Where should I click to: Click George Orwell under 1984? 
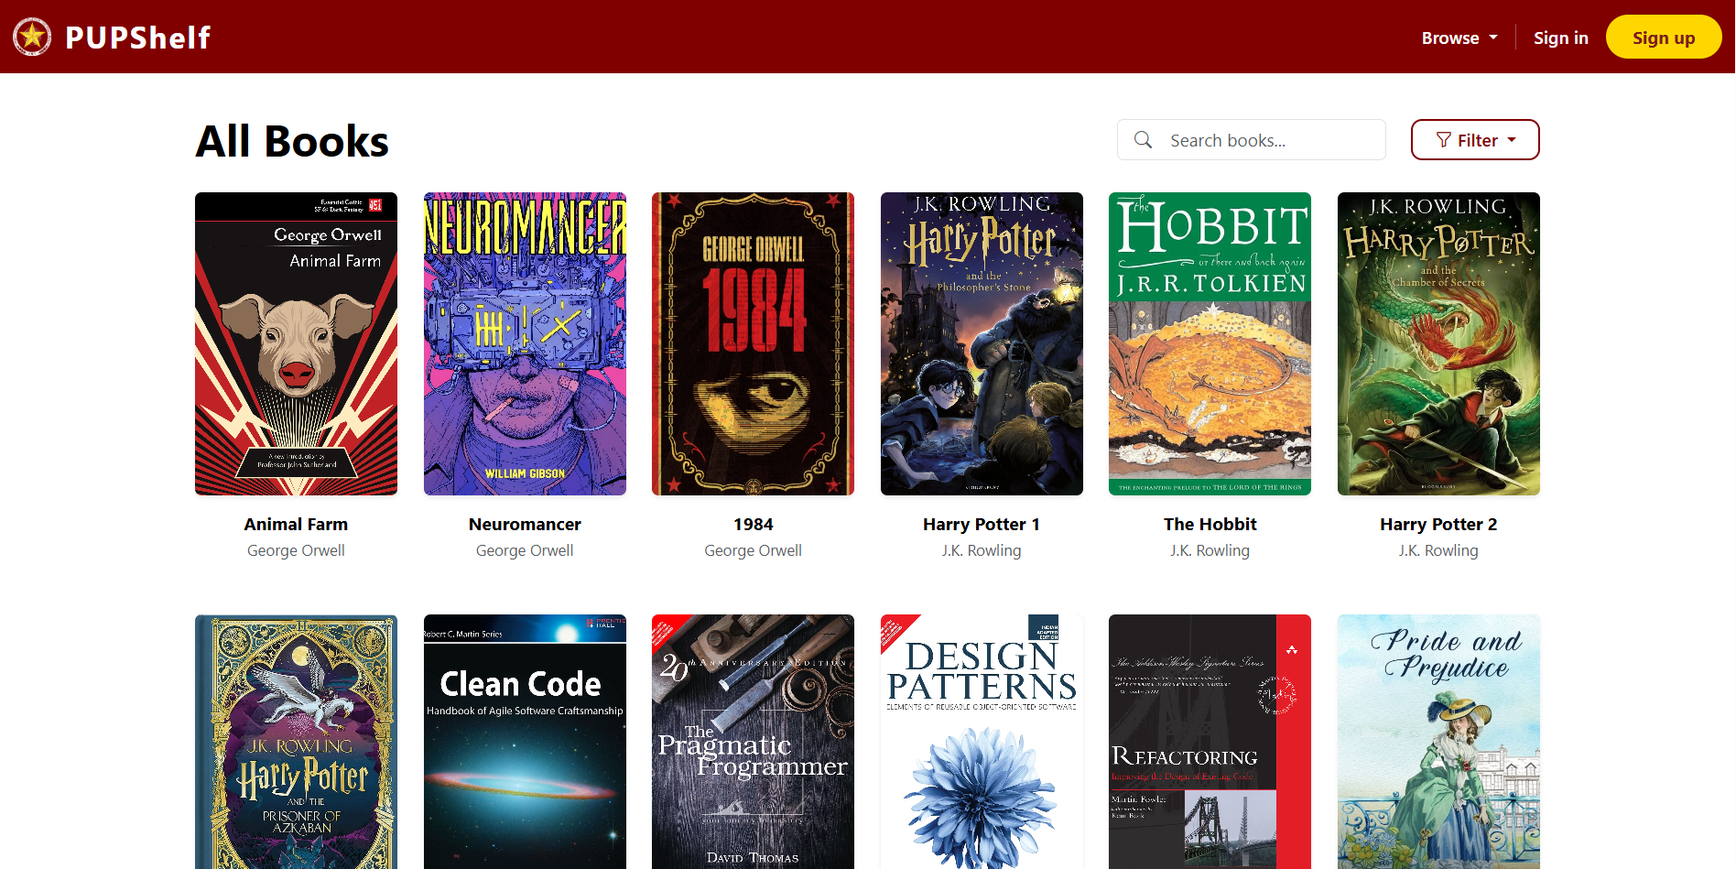(x=753, y=550)
